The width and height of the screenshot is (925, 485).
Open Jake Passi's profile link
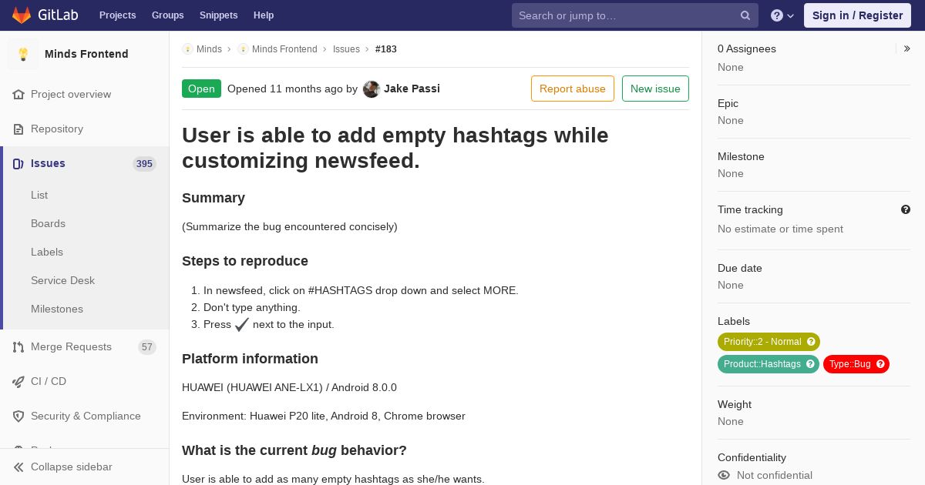pos(412,89)
